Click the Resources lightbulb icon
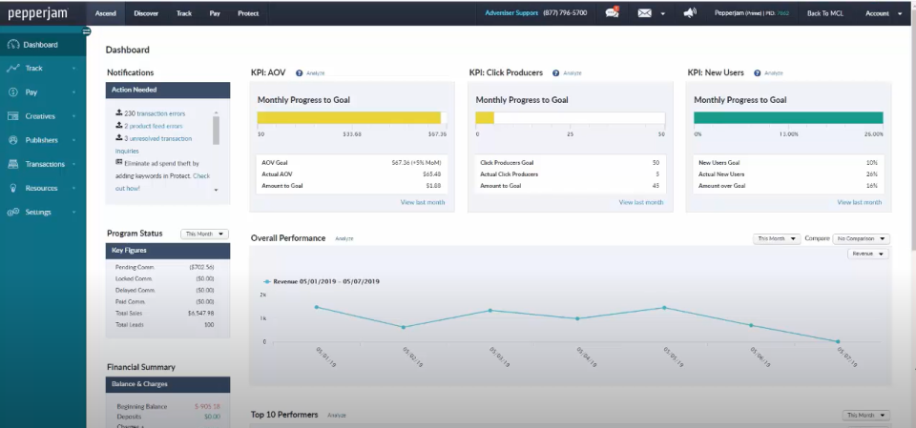Screen dimensions: 916x428 click(x=13, y=188)
